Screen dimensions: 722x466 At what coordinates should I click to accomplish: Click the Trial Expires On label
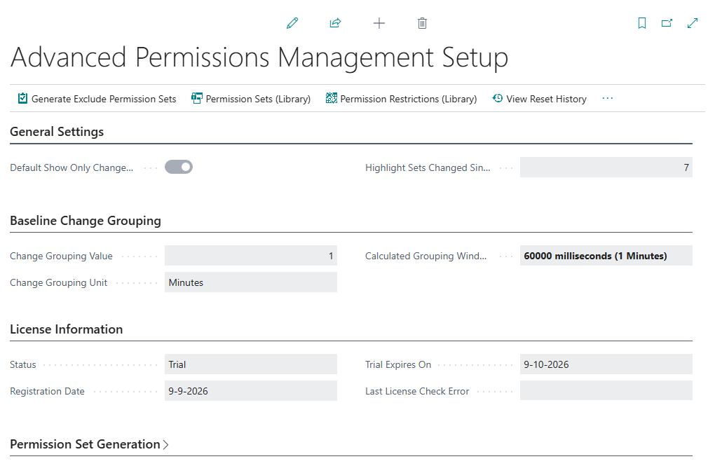click(398, 364)
